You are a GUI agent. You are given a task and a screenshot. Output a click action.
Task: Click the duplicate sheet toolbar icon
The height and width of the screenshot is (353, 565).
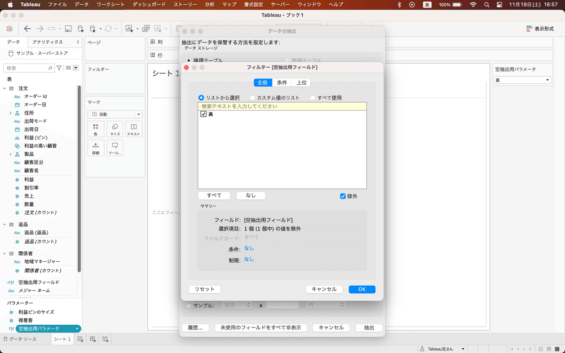(x=146, y=29)
